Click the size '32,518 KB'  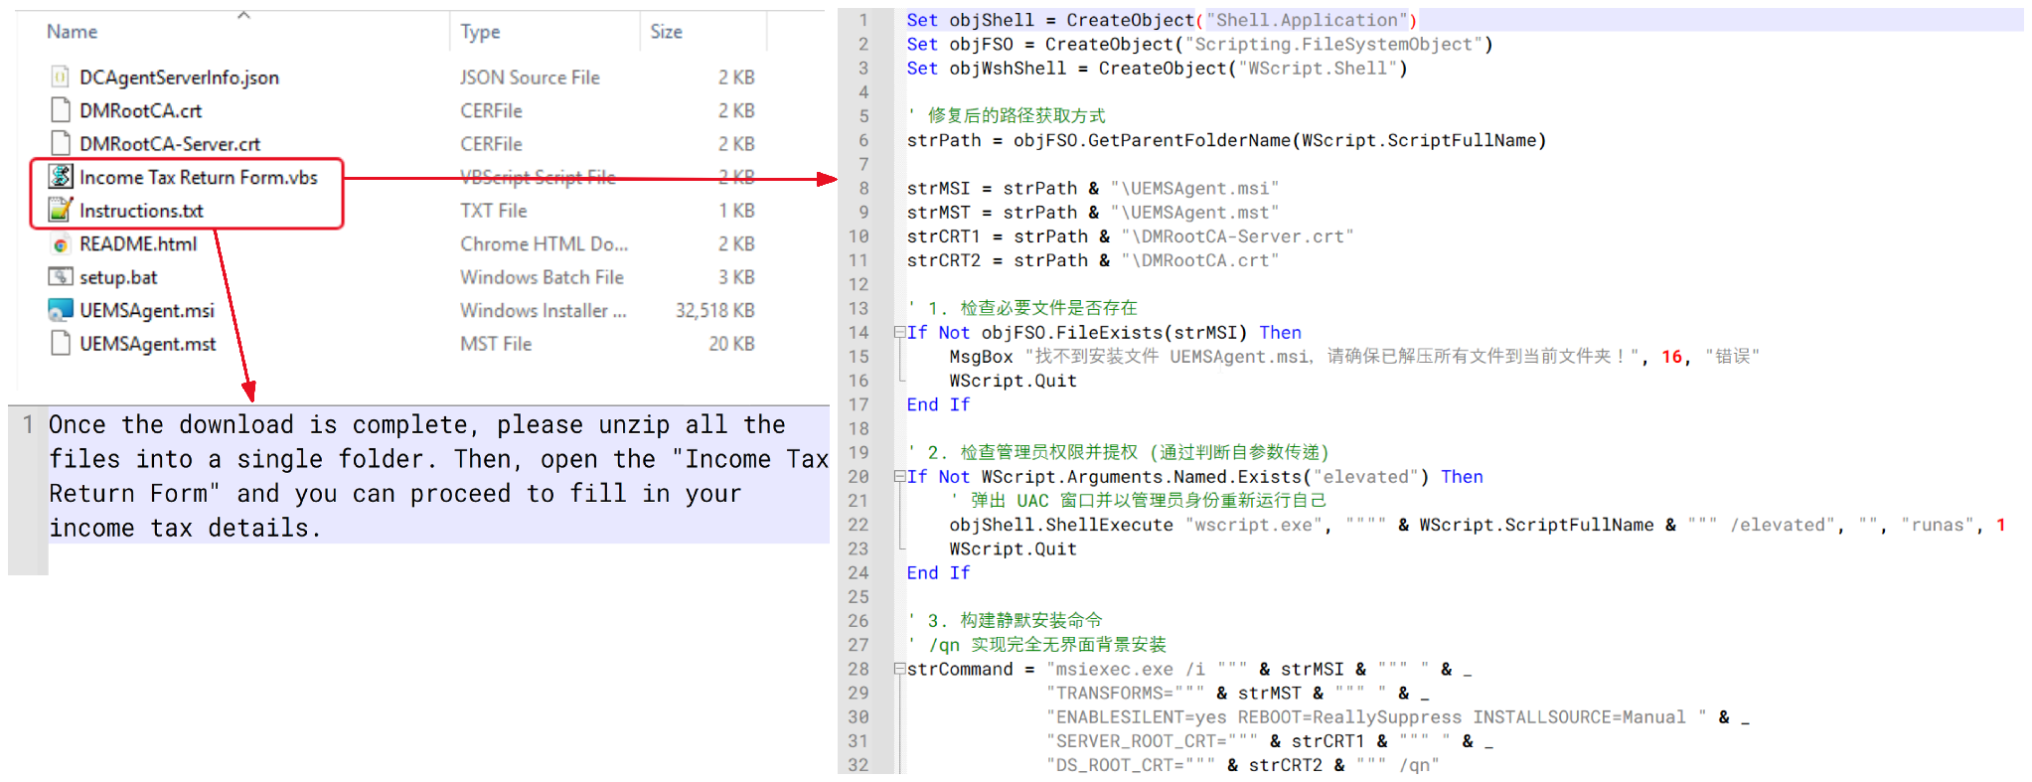(x=715, y=311)
